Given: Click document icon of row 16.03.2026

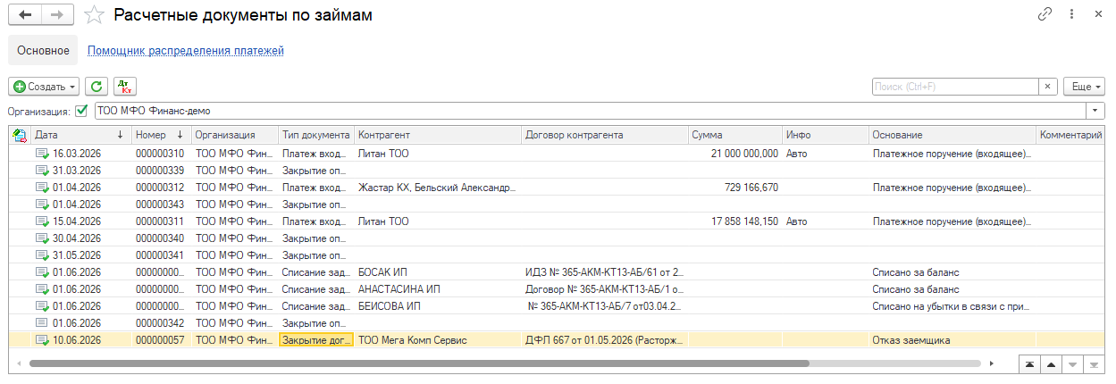Looking at the screenshot, I should tap(42, 154).
